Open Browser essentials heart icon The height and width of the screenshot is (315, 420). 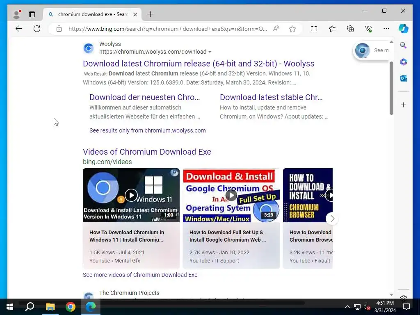point(368,29)
